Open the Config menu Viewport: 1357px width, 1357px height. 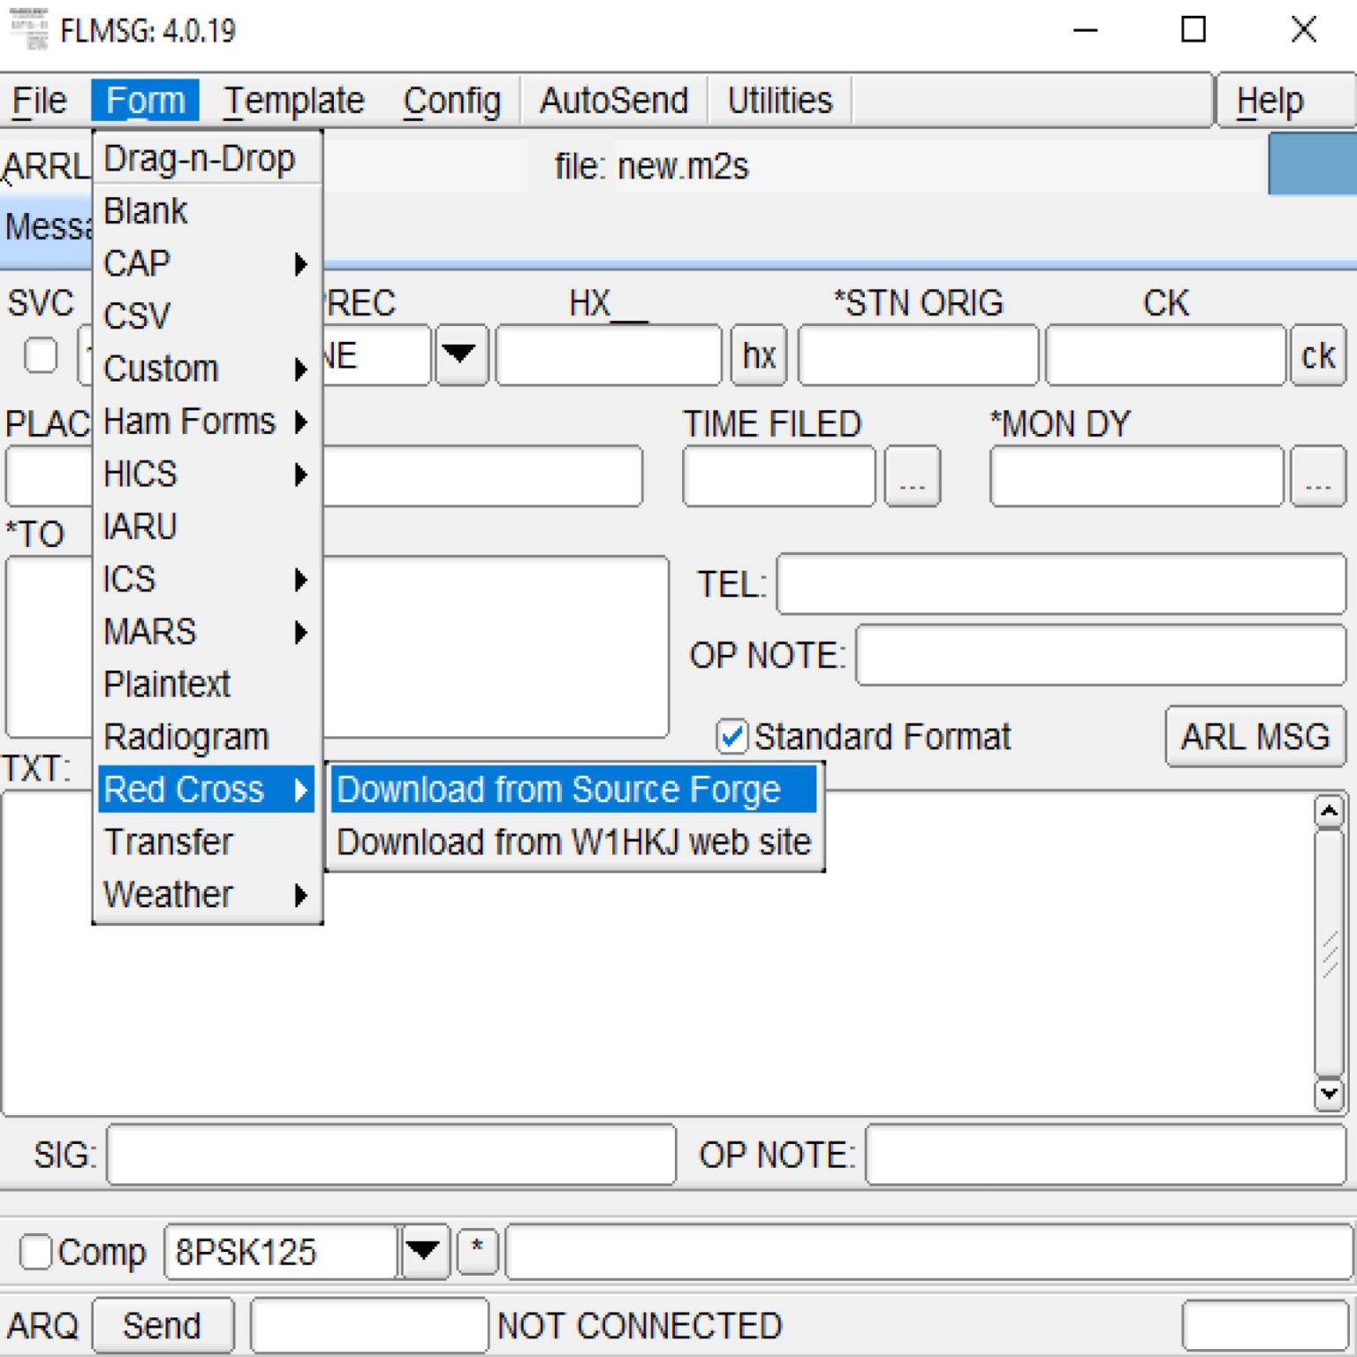451,99
